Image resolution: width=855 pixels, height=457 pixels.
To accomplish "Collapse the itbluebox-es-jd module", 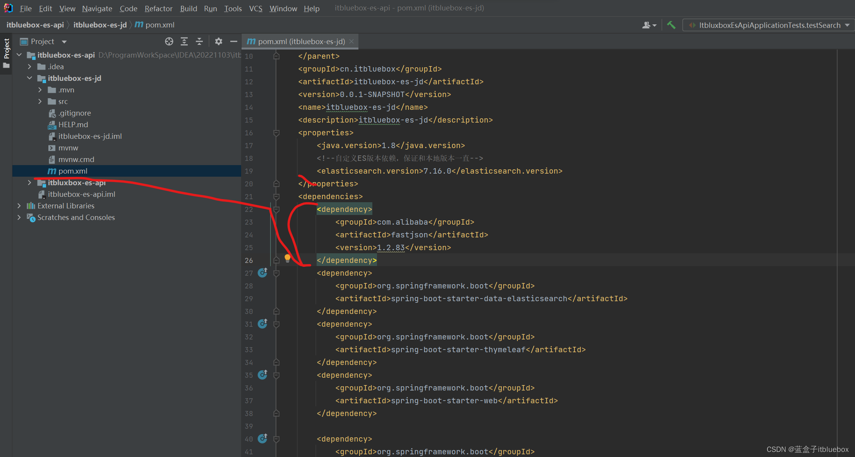I will tap(29, 78).
